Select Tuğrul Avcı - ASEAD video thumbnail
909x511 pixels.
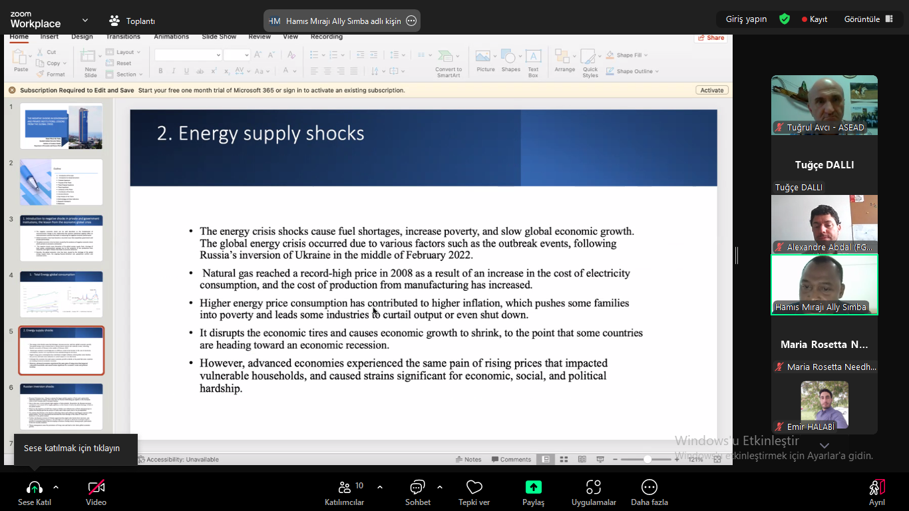[x=824, y=105]
